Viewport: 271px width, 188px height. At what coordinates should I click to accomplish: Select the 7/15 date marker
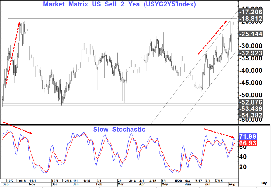(219, 181)
